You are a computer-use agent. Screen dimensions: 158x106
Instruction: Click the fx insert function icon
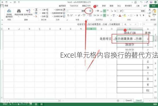(125, 24)
